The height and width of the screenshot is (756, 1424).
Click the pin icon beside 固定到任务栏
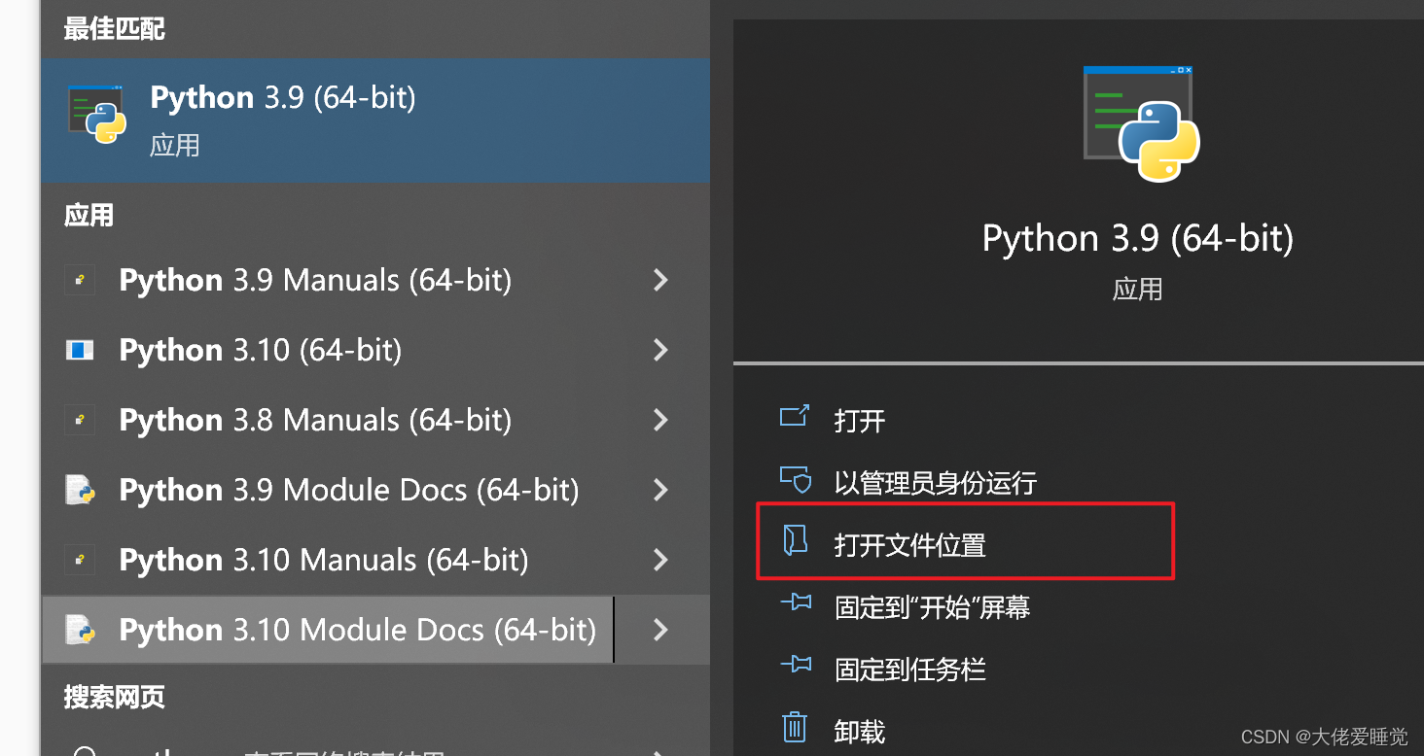pos(796,667)
